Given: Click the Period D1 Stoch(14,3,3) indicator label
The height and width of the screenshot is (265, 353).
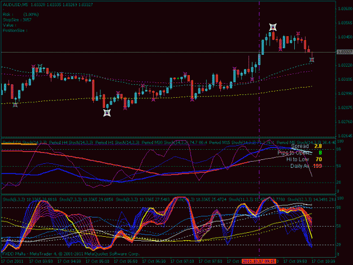Looking at the screenshot, I should pyautogui.click(x=24, y=142).
